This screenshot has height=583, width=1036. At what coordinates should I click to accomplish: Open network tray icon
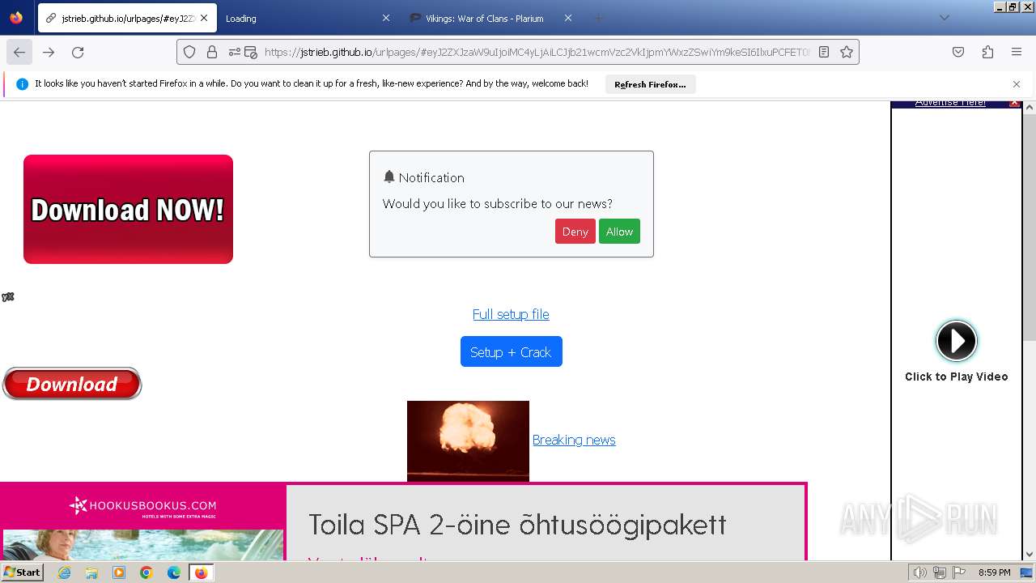[x=939, y=572]
